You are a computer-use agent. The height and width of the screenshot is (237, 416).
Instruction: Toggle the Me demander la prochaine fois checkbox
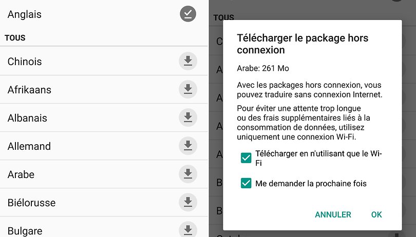click(x=246, y=183)
